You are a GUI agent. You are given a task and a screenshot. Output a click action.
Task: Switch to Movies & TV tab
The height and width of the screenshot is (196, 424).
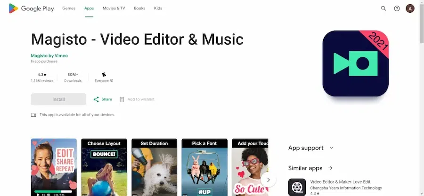click(114, 8)
